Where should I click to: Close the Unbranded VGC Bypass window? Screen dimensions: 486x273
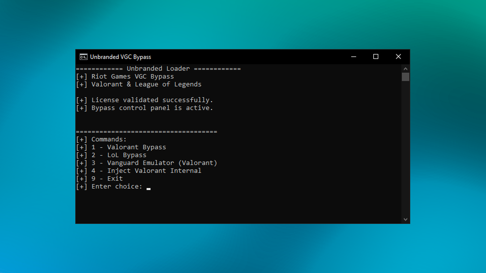398,56
